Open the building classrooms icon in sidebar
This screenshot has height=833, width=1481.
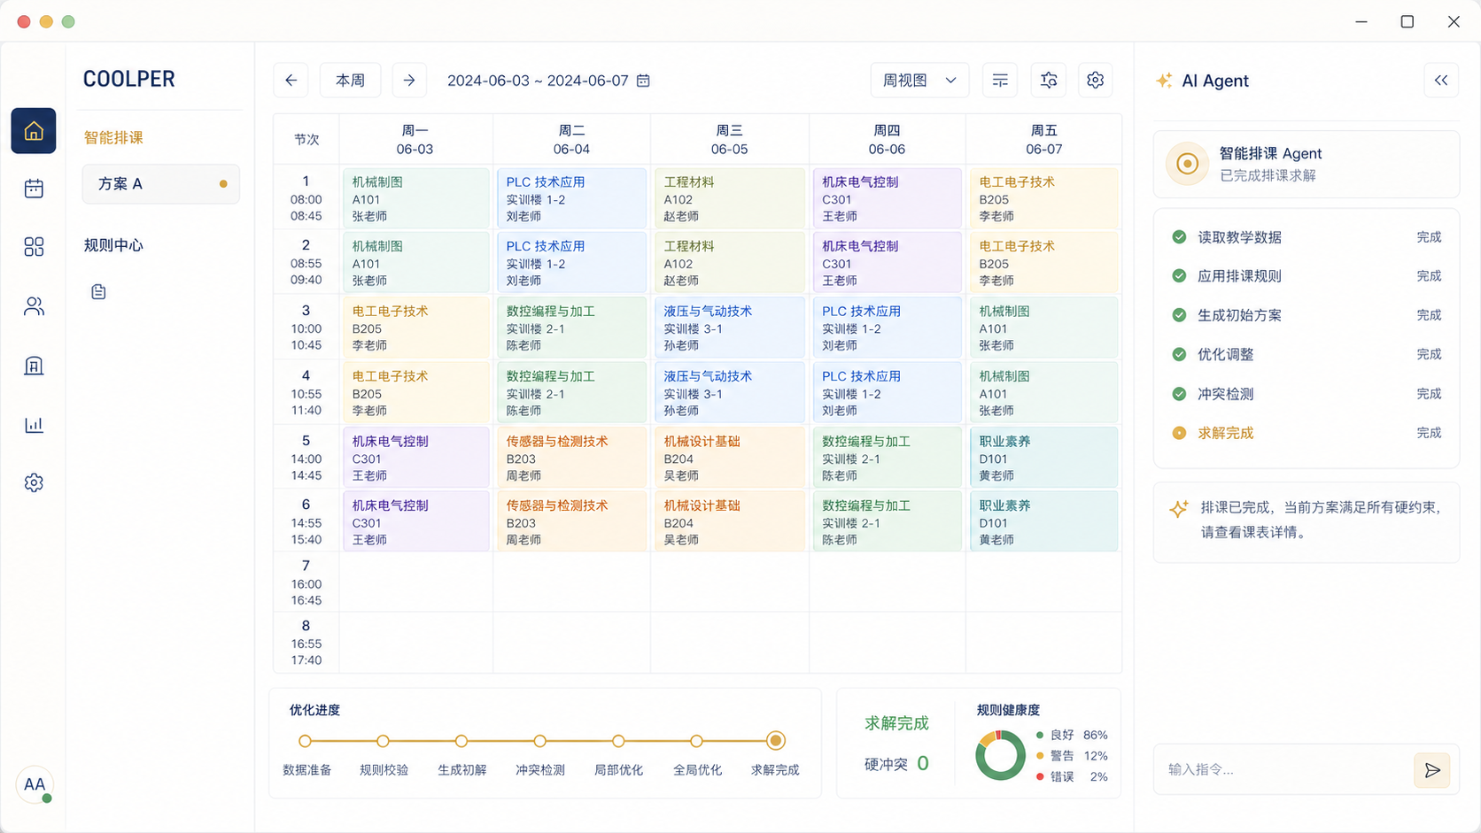tap(34, 365)
